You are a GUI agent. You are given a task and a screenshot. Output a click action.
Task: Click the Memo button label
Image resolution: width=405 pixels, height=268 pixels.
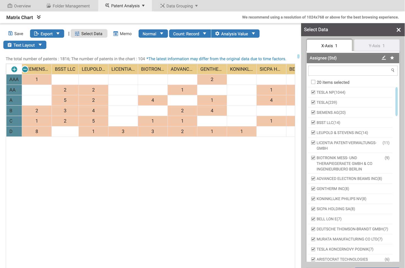[126, 34]
